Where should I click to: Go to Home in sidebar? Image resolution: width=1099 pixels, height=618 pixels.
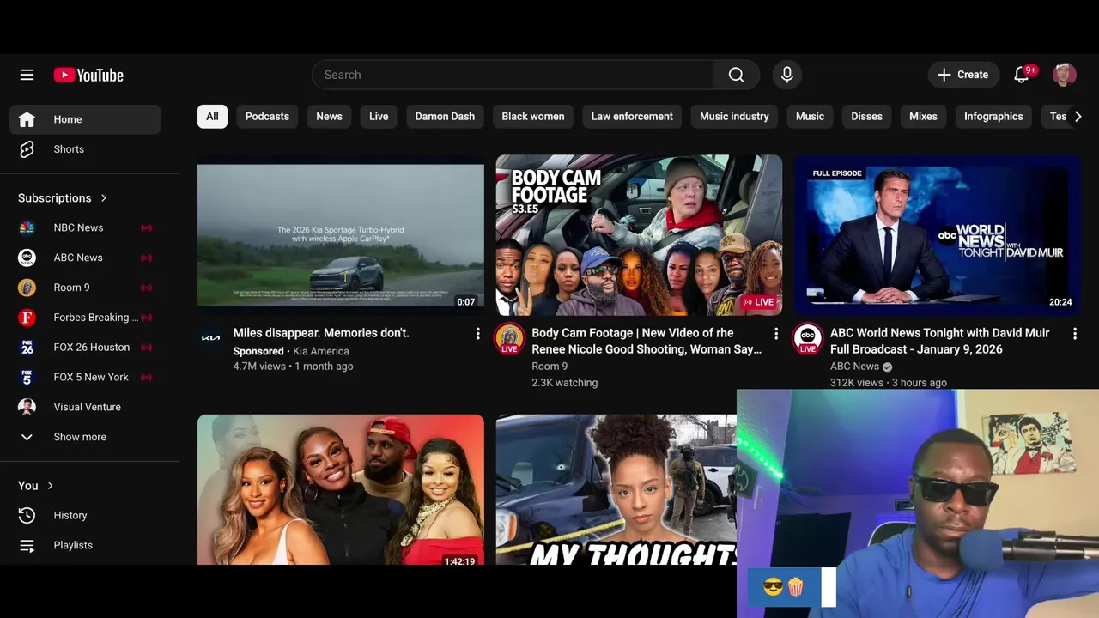tap(85, 119)
